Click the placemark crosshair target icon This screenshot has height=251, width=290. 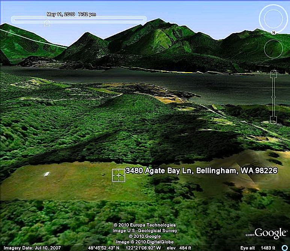tap(119, 175)
